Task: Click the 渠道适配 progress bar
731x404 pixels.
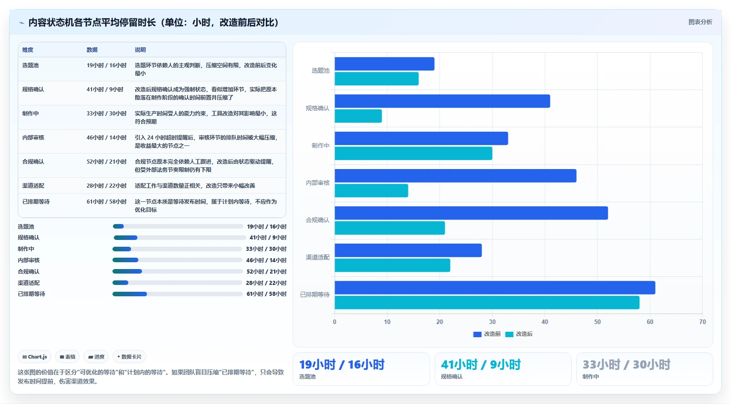Action: 177,283
